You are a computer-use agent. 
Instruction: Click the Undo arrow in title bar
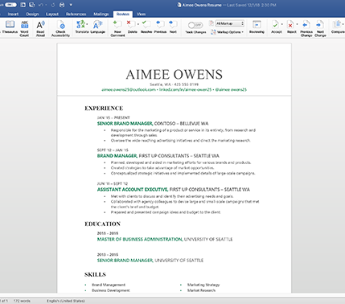click(x=41, y=5)
